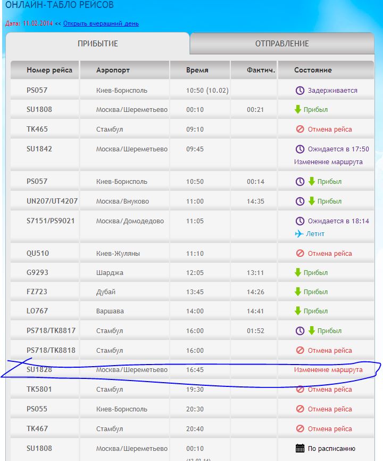383x461 pixels.
Task: Click the clock icon in UN207/UT4207 row
Action: click(x=299, y=201)
